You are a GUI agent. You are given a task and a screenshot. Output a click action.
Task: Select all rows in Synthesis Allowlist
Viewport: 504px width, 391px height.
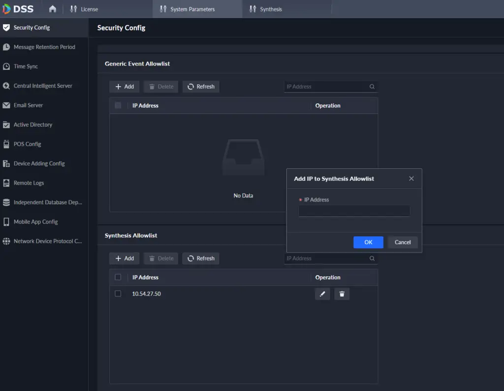pos(118,277)
